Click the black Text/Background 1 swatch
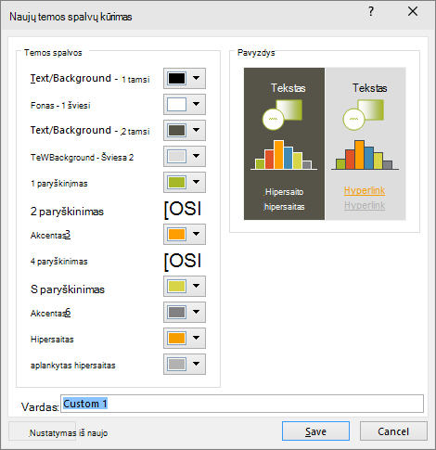Image resolution: width=436 pixels, height=450 pixels. (176, 79)
